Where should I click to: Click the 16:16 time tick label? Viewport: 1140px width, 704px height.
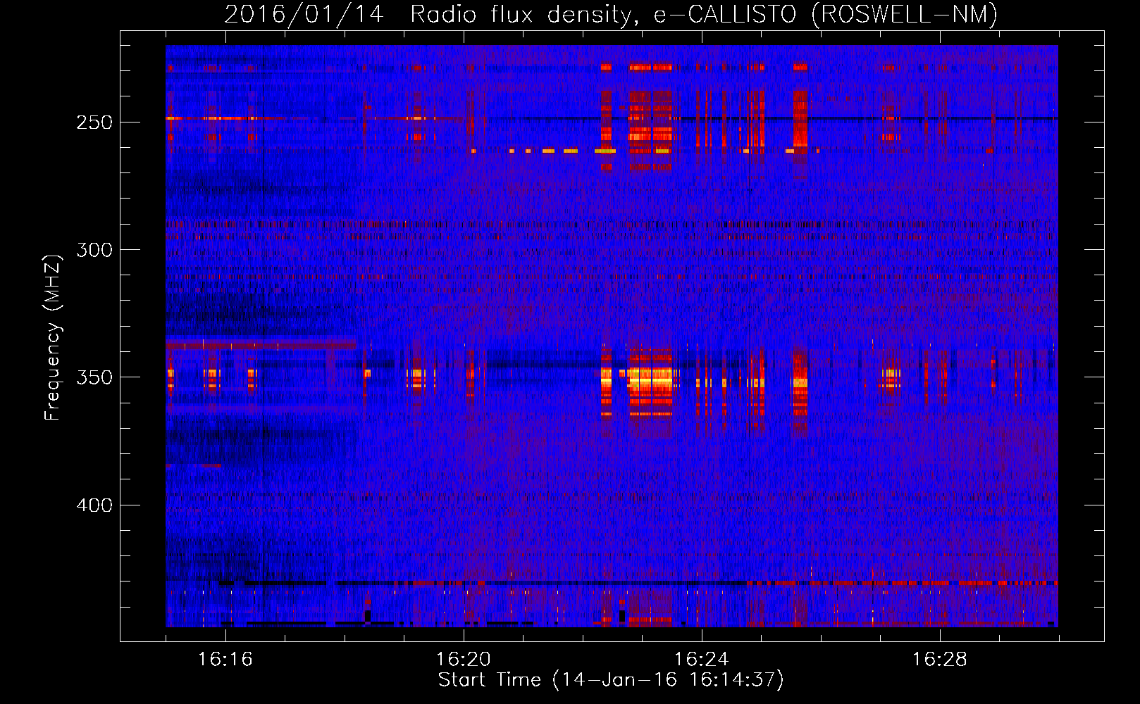click(x=225, y=659)
